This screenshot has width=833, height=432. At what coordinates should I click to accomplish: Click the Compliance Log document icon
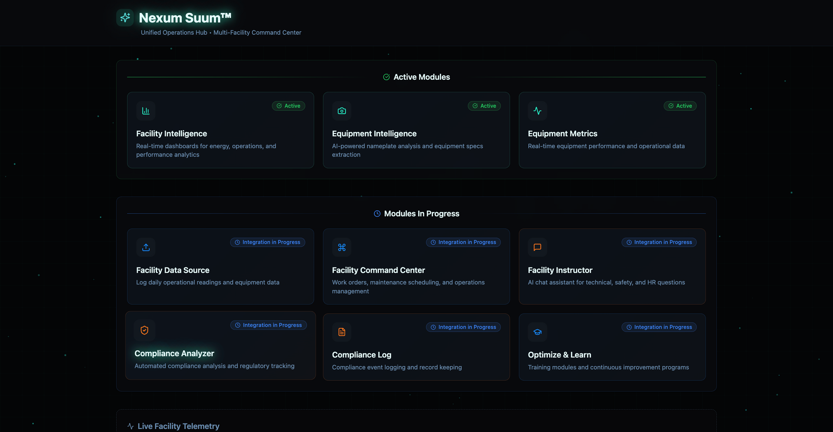click(342, 332)
